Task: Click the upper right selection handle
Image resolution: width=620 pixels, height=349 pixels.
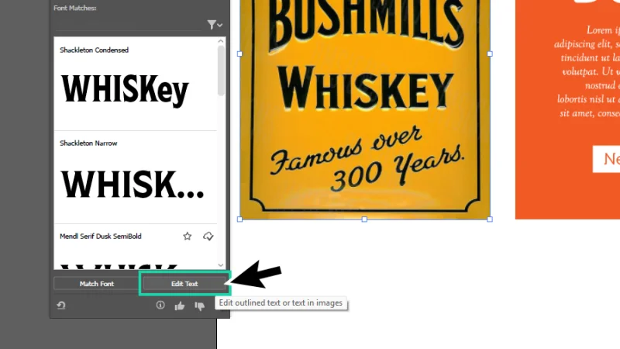Action: [490, 54]
